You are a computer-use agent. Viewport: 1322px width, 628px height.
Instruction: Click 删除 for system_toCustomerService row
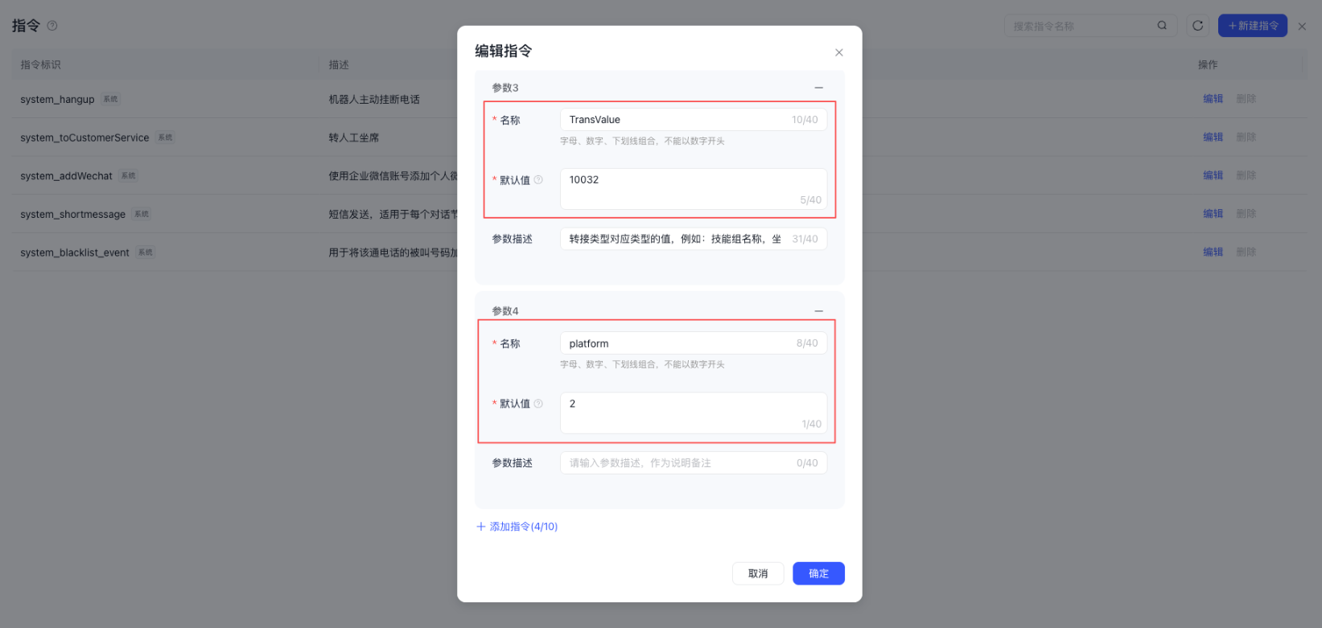[x=1246, y=138]
